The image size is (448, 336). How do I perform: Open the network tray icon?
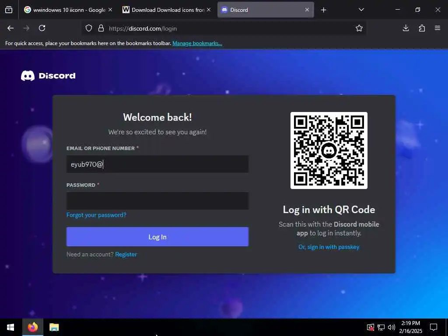[x=381, y=327]
